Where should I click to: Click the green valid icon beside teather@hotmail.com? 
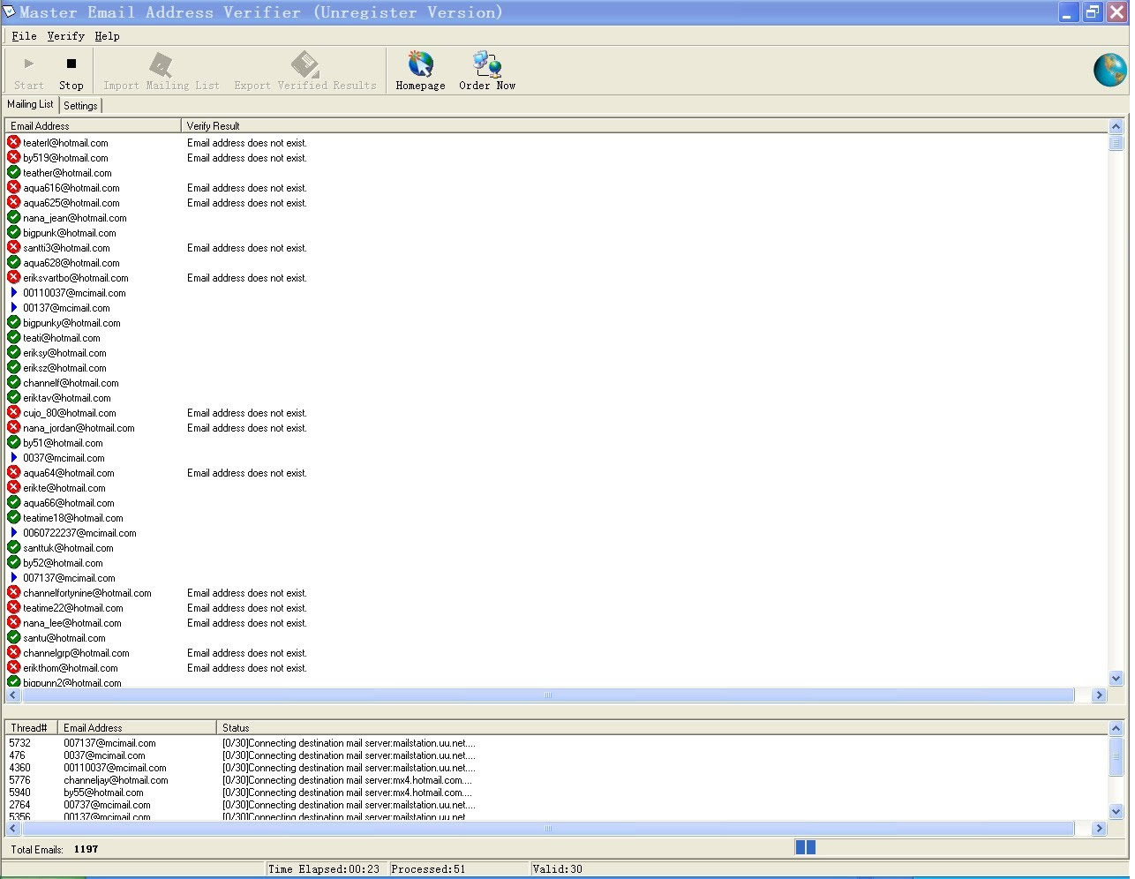pos(12,172)
